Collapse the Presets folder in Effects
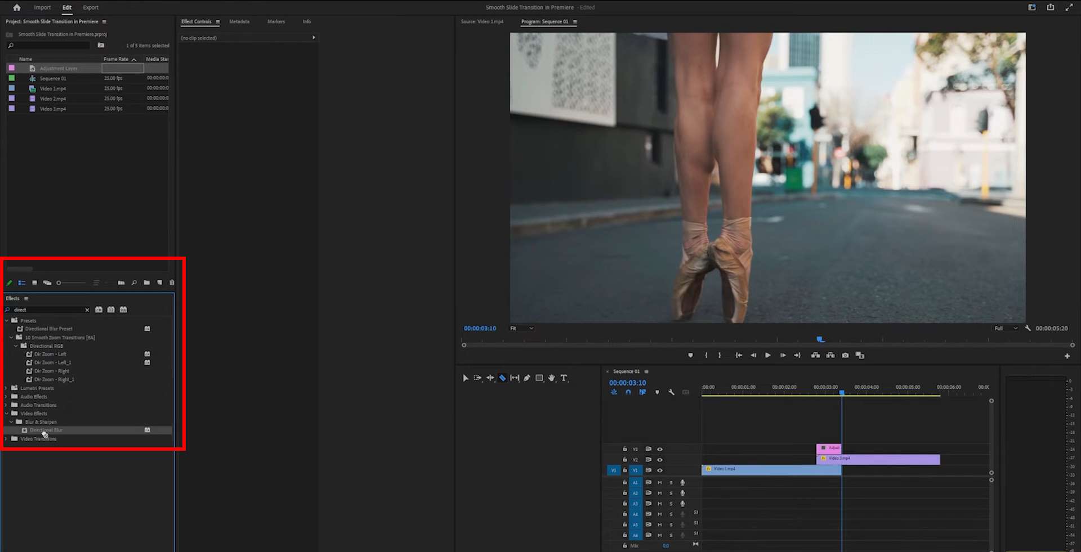 pos(7,321)
